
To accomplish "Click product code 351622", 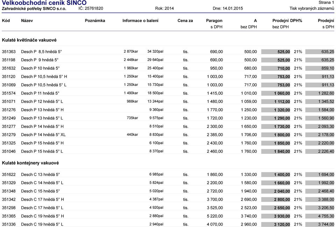I will point(9,175).
